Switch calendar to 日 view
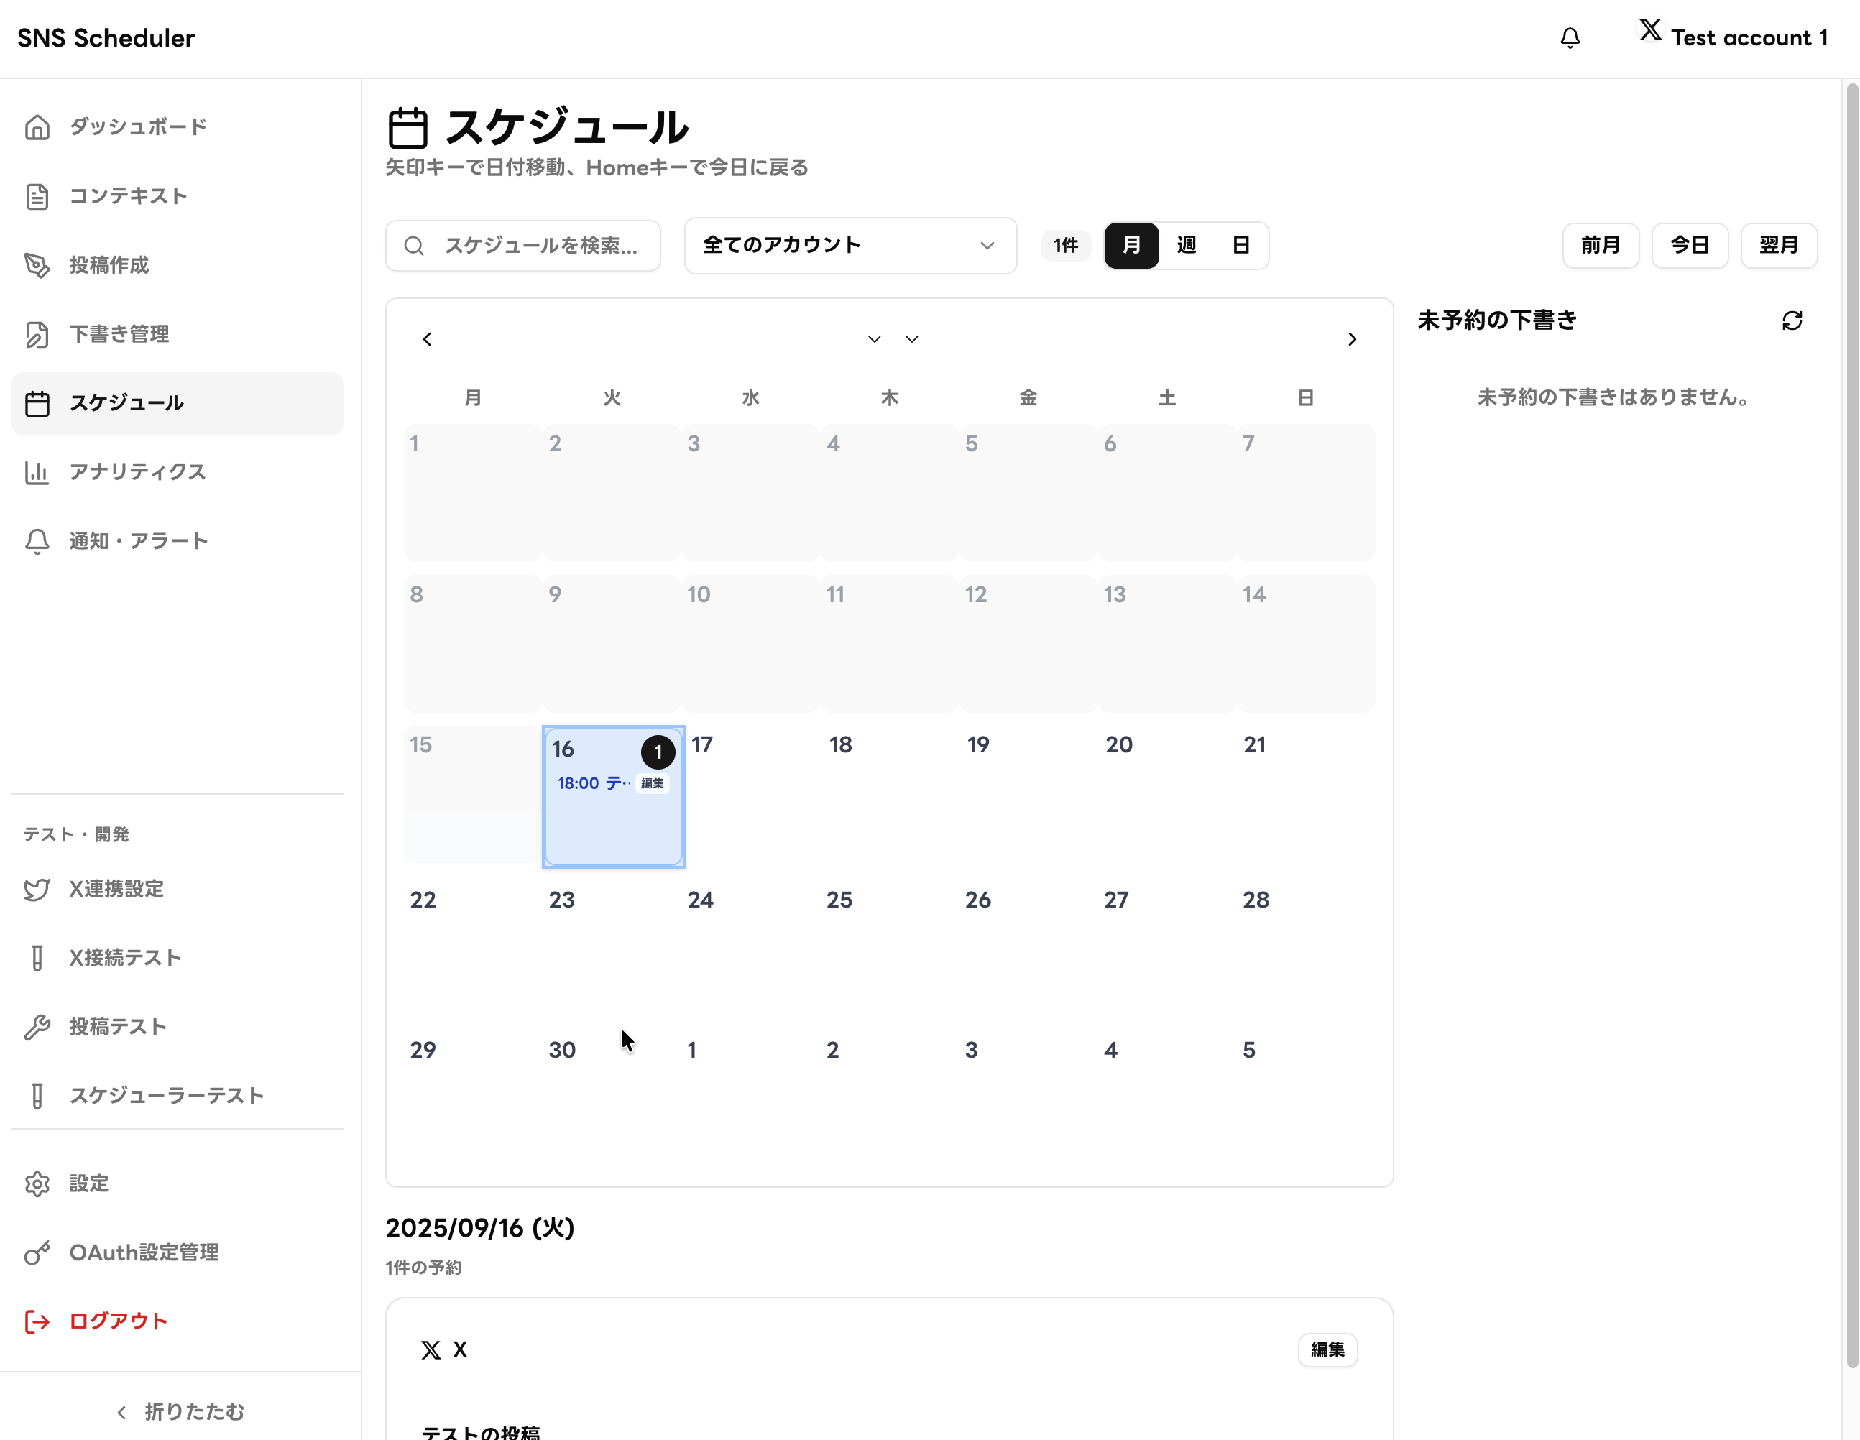The height and width of the screenshot is (1440, 1860). [1241, 245]
